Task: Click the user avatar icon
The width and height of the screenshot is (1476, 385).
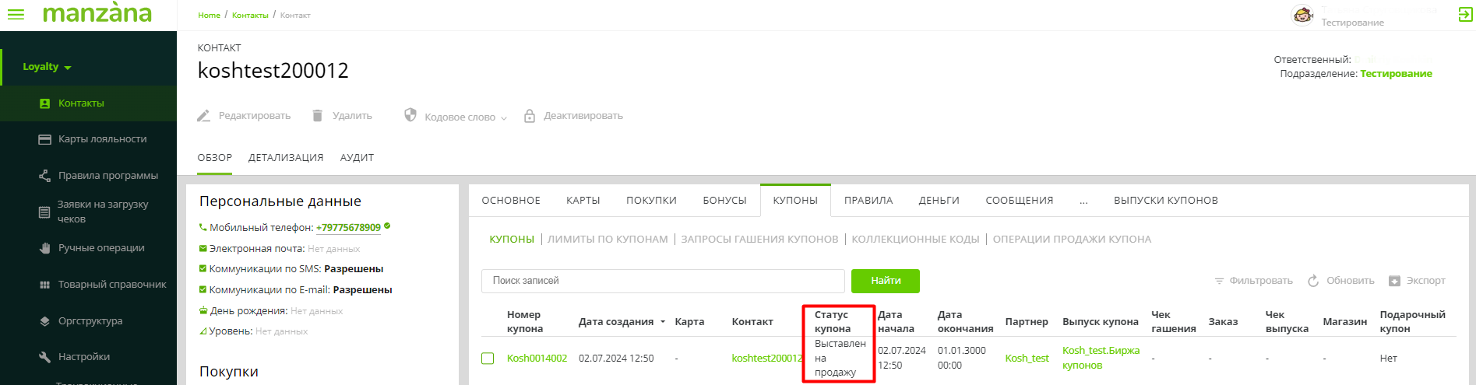Action: point(1302,15)
